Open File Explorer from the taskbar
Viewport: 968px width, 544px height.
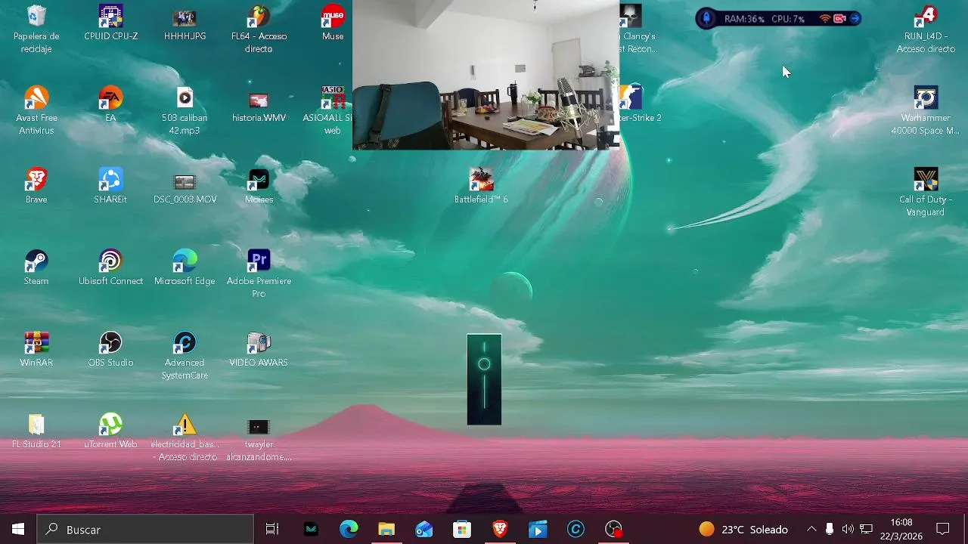click(x=386, y=529)
